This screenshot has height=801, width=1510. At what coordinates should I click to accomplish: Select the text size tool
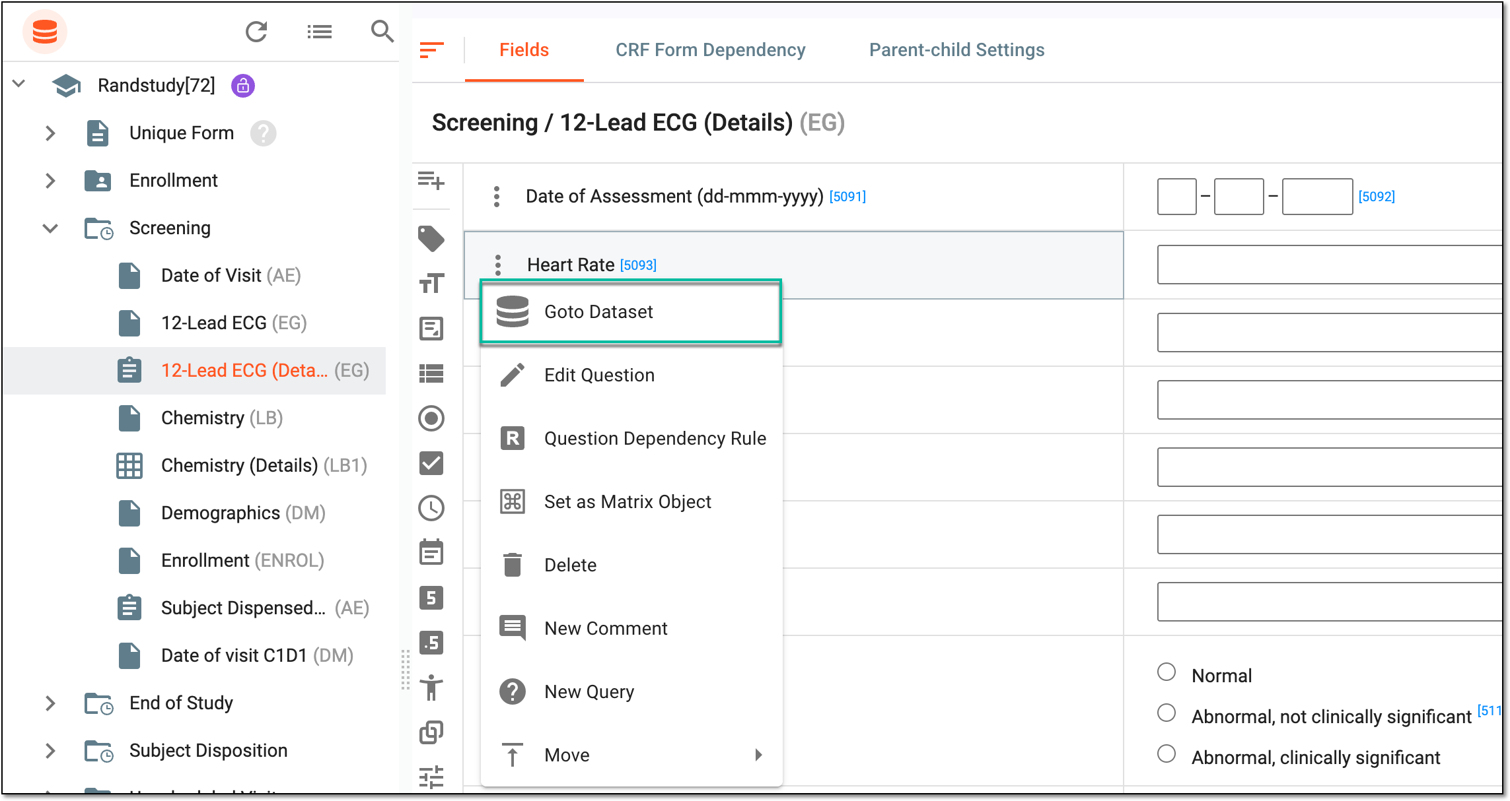(431, 284)
